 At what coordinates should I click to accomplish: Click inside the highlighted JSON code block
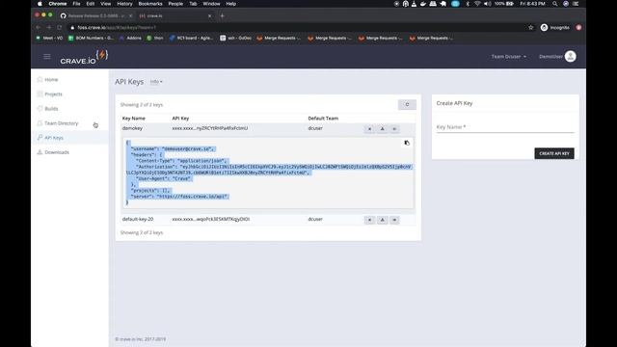point(268,173)
